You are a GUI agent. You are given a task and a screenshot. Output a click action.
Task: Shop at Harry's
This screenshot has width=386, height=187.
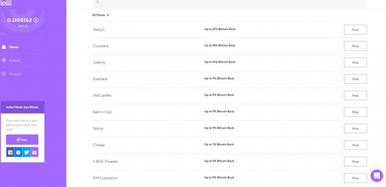point(355,30)
